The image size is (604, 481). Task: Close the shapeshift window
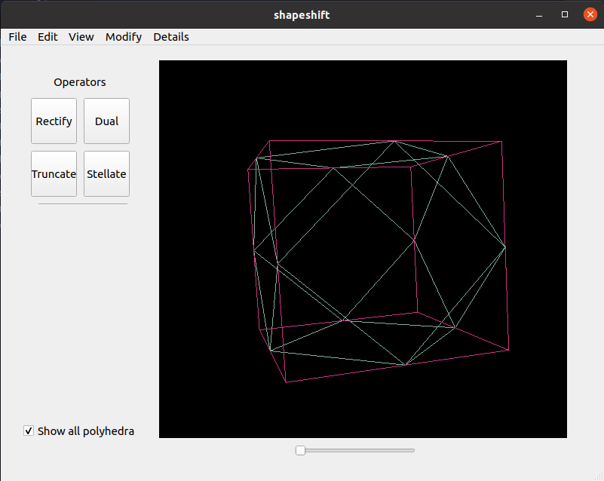pyautogui.click(x=590, y=14)
